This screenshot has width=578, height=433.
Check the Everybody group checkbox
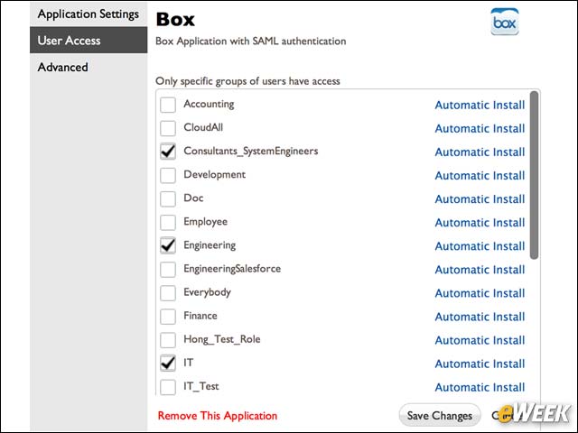(168, 293)
